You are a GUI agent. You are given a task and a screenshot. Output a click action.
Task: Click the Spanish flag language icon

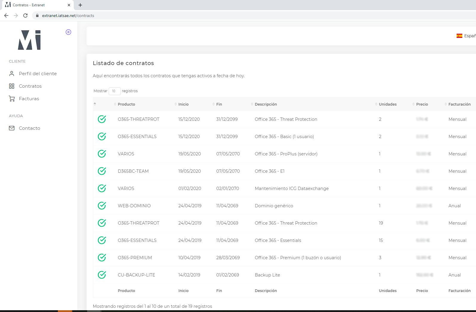coord(459,36)
